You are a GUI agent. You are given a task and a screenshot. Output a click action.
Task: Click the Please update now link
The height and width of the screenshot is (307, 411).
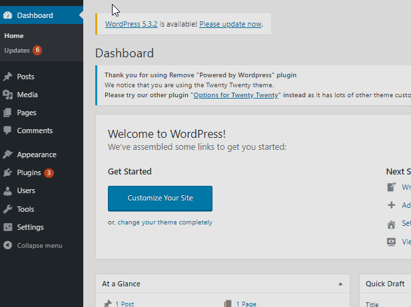[230, 24]
